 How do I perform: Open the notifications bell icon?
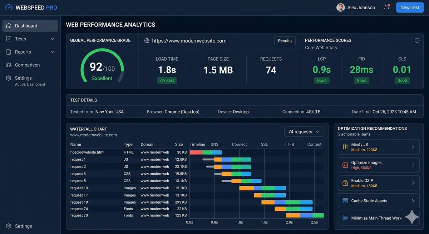click(386, 8)
